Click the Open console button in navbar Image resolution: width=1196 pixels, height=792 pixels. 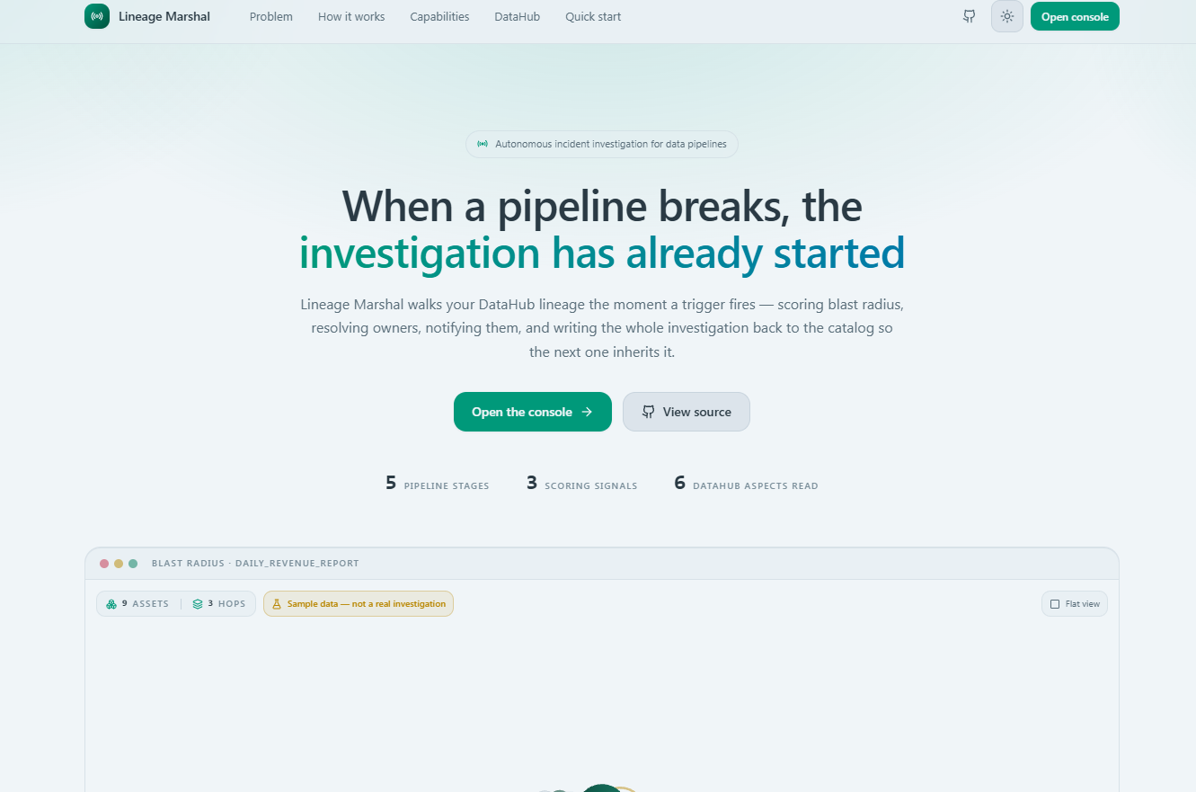click(x=1075, y=16)
